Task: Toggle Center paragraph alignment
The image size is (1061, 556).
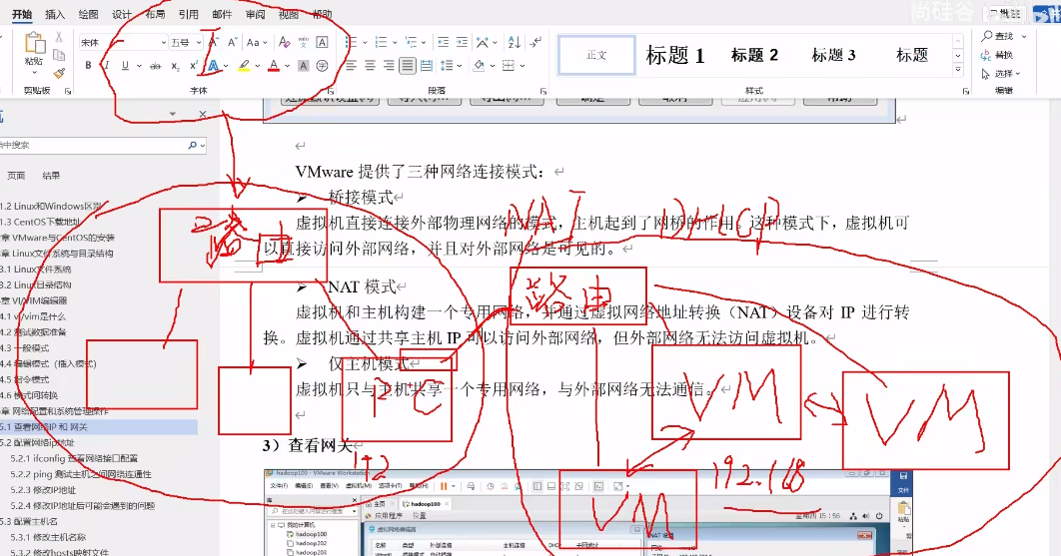Action: (370, 66)
